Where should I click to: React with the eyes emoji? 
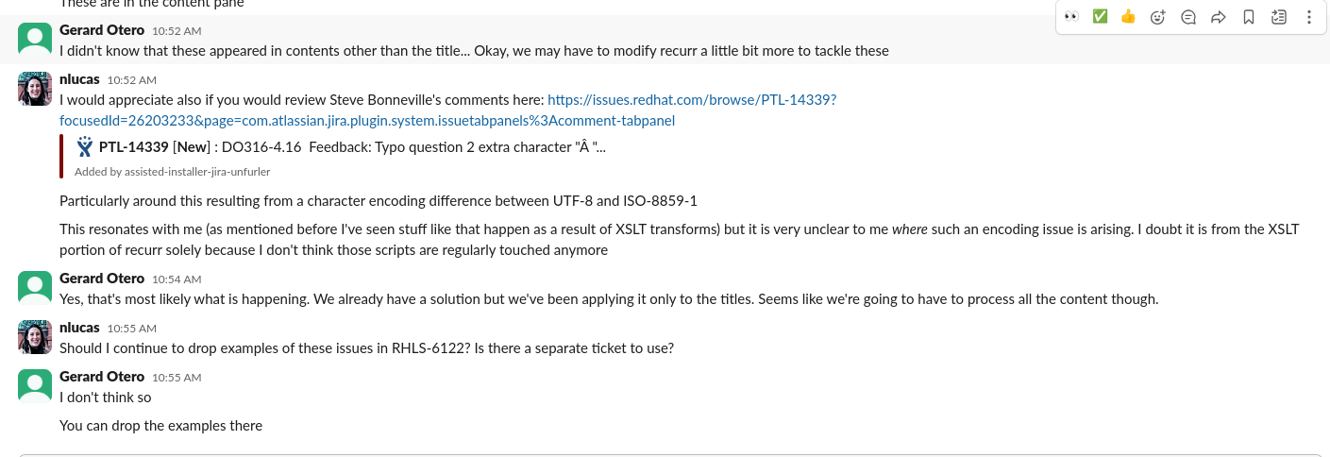[1071, 17]
